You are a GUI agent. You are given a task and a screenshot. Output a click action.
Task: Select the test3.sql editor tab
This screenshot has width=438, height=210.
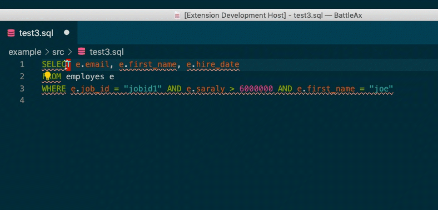click(38, 33)
